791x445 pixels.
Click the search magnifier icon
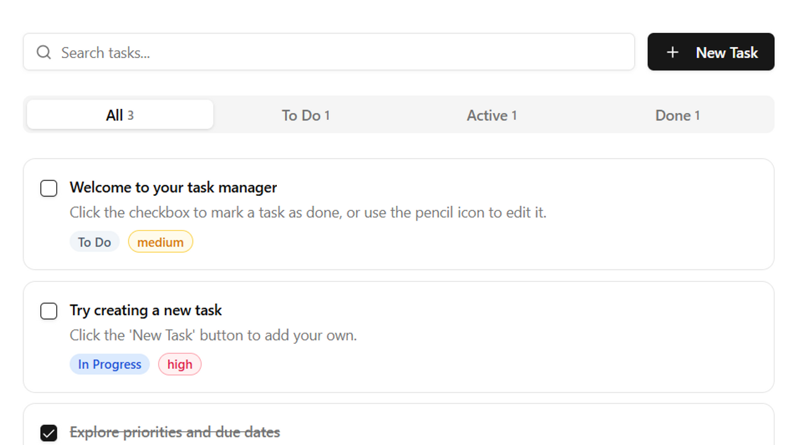(x=44, y=53)
